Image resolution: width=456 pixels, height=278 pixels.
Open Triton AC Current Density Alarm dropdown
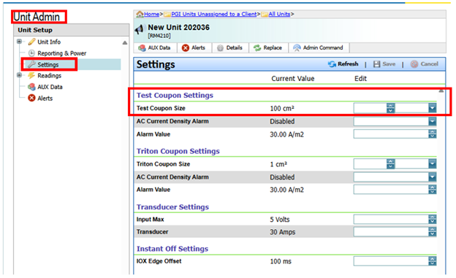pos(433,177)
